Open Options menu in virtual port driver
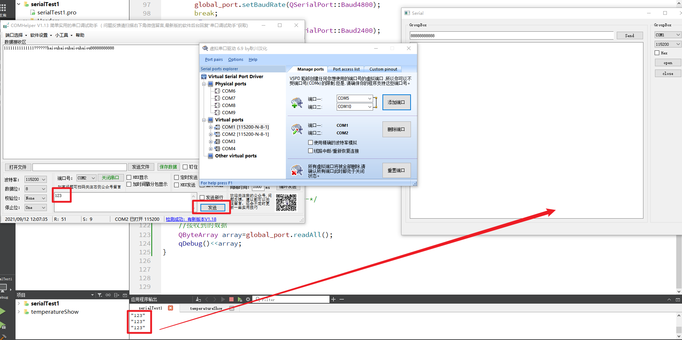The width and height of the screenshot is (682, 340). pyautogui.click(x=236, y=59)
